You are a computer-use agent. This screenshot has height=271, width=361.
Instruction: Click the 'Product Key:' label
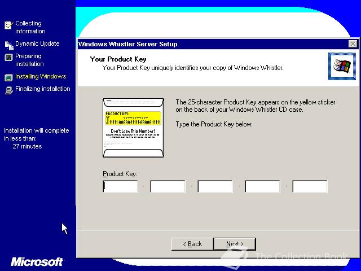120,174
